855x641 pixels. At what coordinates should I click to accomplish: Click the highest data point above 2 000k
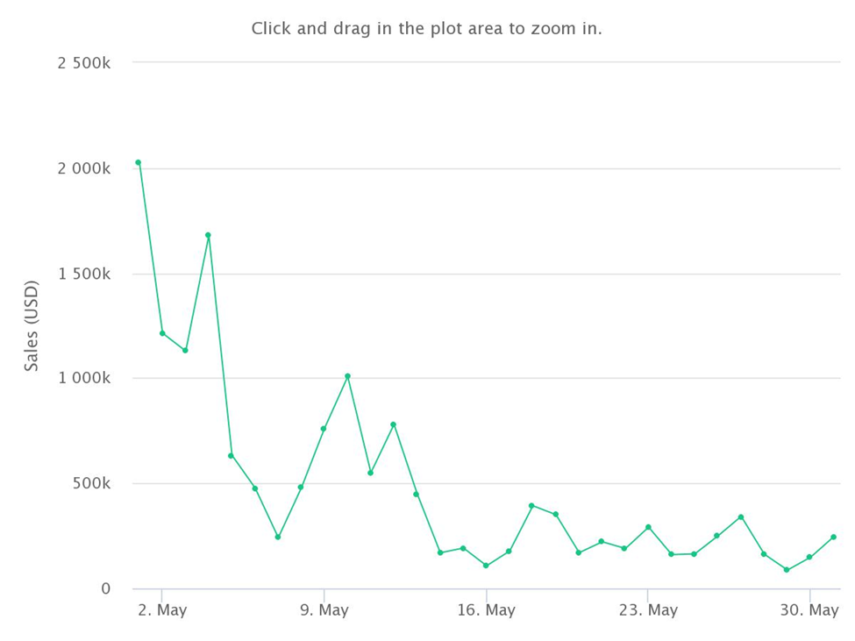139,162
